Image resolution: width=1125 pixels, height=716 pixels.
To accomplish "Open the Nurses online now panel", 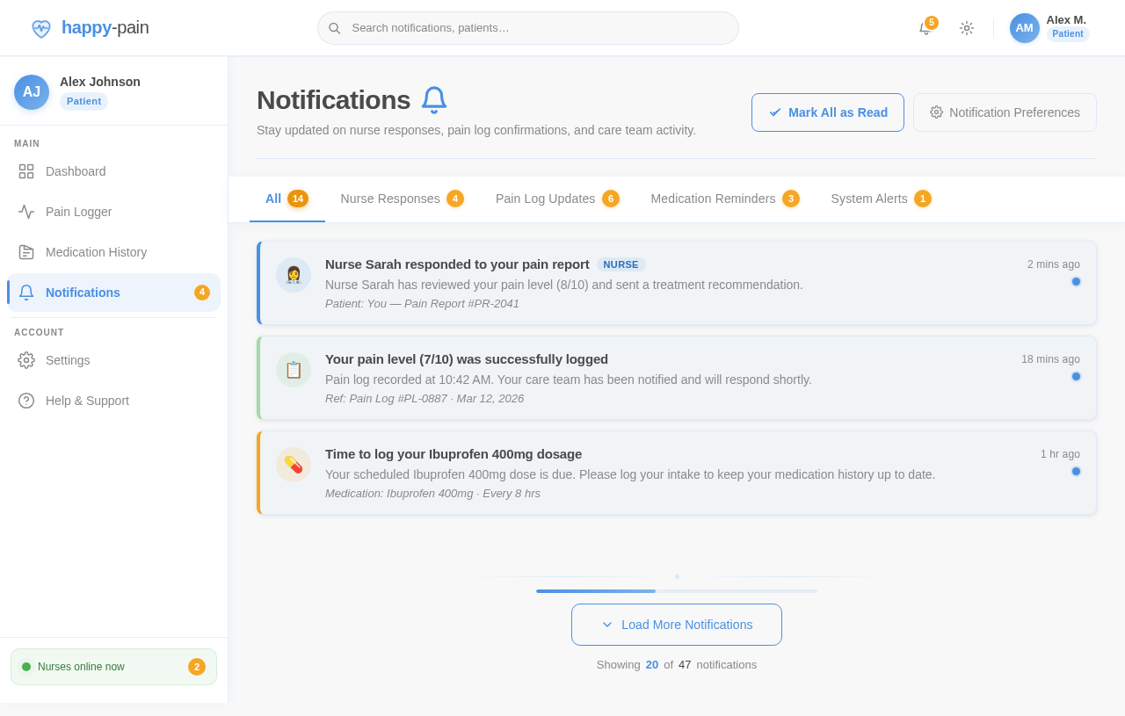I will (113, 666).
